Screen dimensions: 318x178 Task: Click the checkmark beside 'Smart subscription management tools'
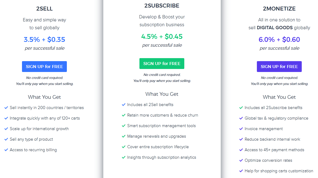point(124,126)
